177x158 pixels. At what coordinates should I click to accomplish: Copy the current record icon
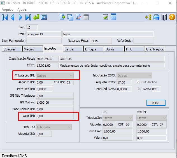(70, 17)
